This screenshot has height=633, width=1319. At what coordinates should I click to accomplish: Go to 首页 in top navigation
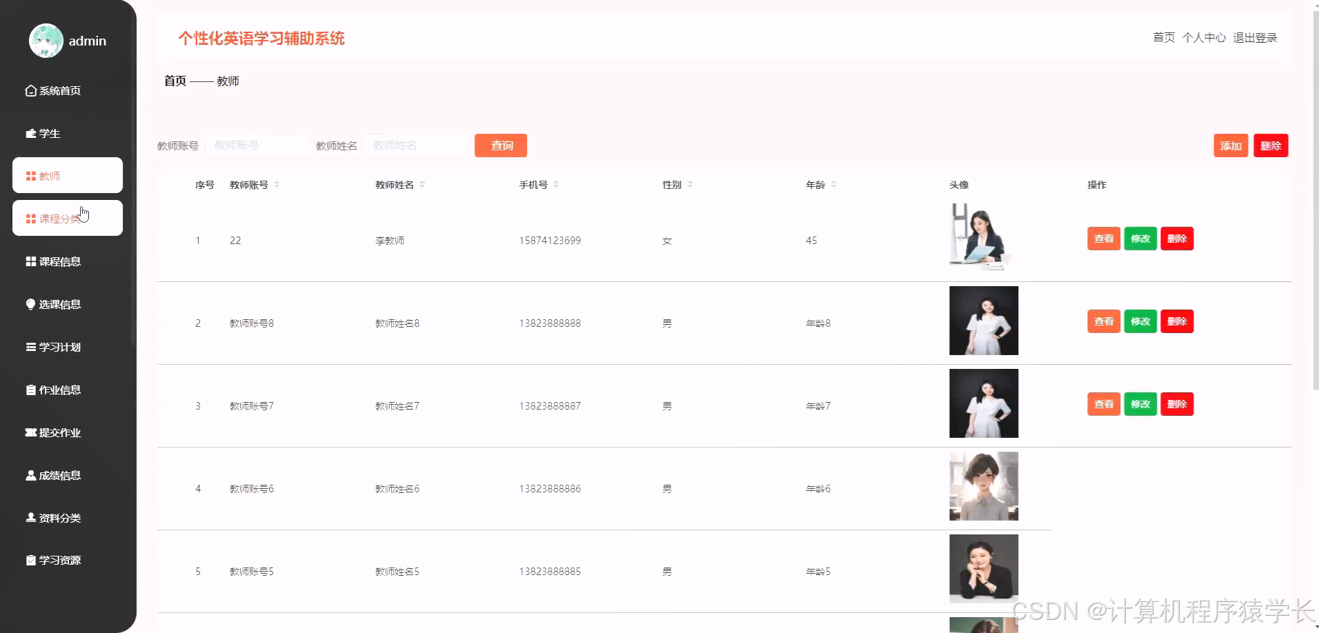pyautogui.click(x=1164, y=37)
